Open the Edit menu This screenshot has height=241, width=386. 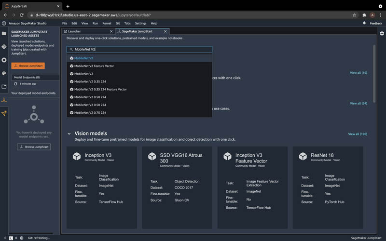click(x=74, y=23)
